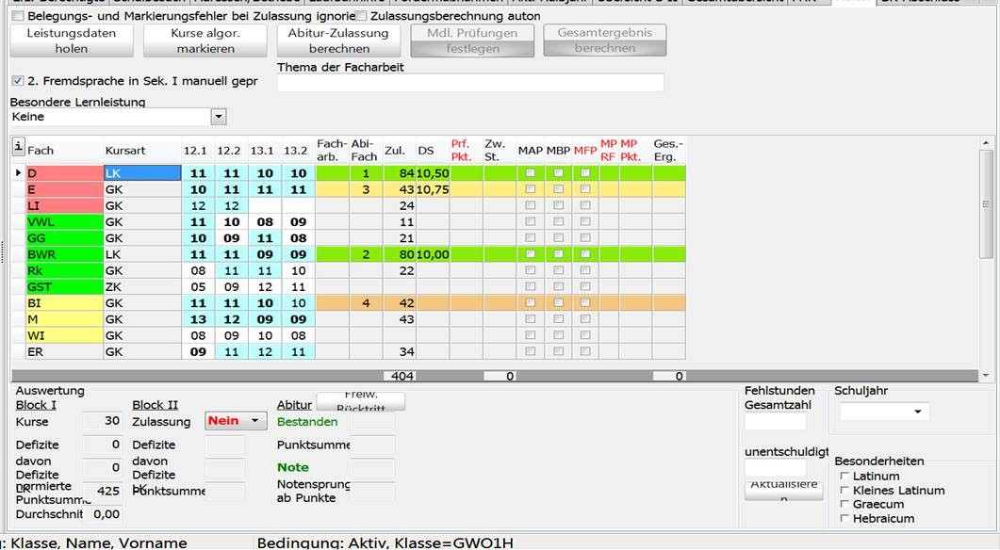The image size is (1000, 550).
Task: Enable the Kleines Latinum checkbox
Action: pyautogui.click(x=844, y=490)
